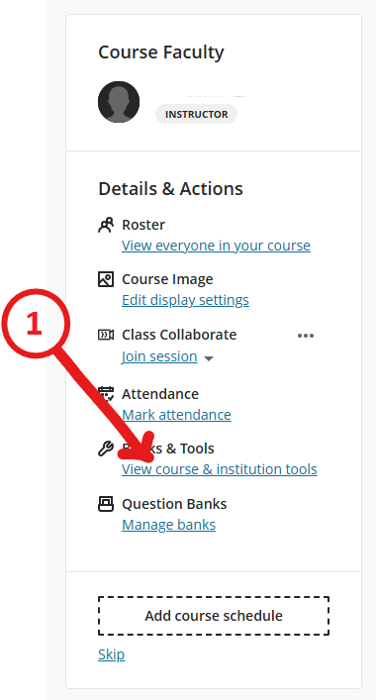
Task: Click the Roster people icon
Action: [106, 225]
